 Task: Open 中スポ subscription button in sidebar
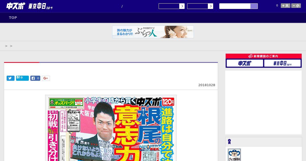click(x=245, y=63)
